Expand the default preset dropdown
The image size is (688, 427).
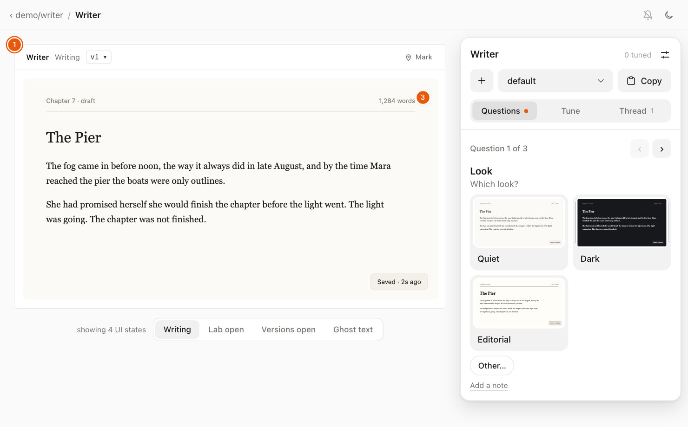pyautogui.click(x=556, y=81)
